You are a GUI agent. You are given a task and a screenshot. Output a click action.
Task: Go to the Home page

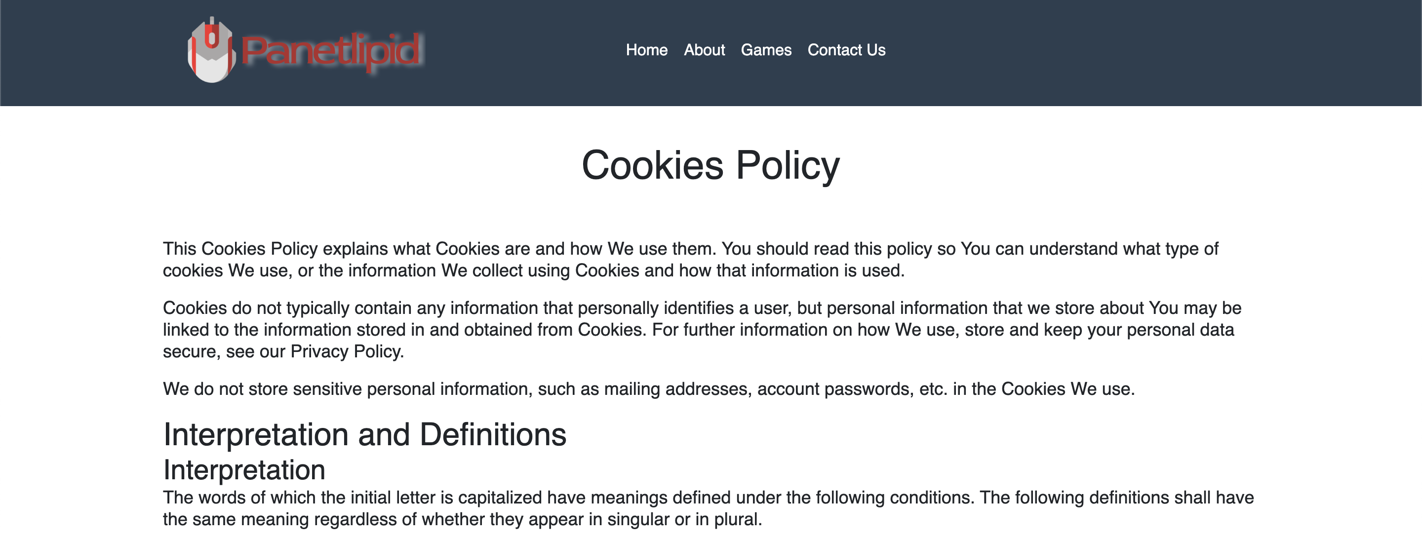[646, 50]
